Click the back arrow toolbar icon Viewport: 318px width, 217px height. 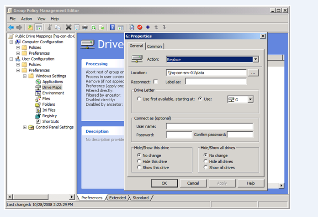tap(11, 27)
